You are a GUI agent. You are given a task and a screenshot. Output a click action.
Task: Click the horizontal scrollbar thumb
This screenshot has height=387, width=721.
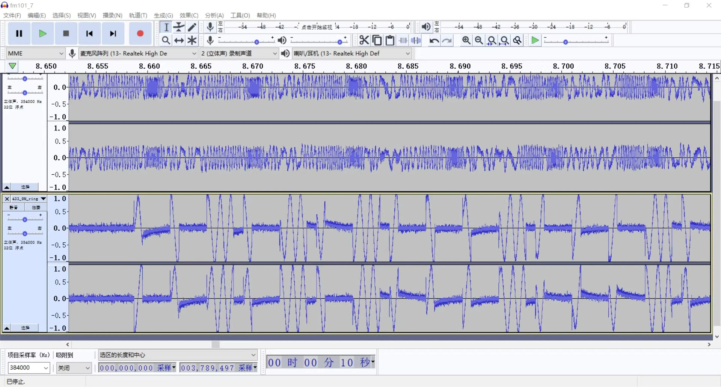tap(216, 345)
